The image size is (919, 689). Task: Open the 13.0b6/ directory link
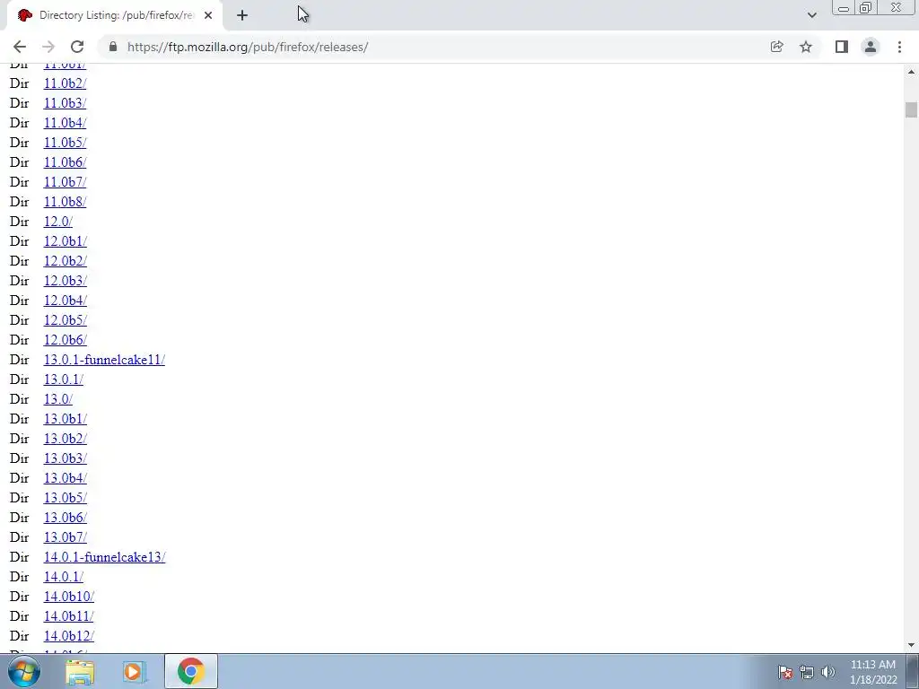(65, 518)
